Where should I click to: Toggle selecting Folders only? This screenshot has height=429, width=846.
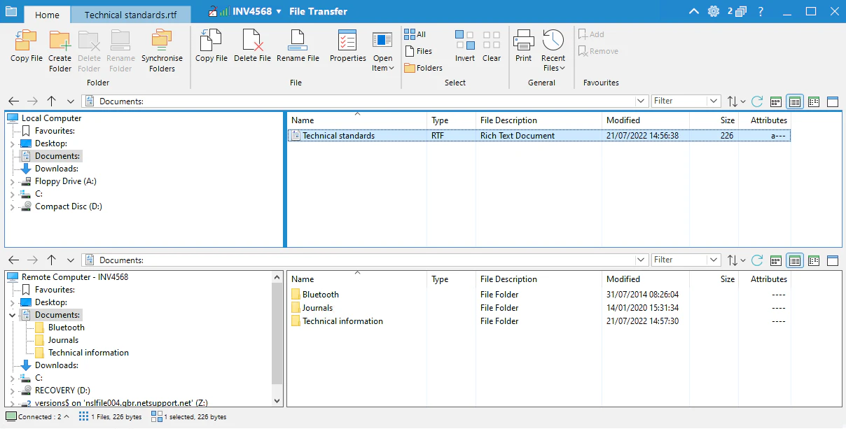pyautogui.click(x=423, y=67)
